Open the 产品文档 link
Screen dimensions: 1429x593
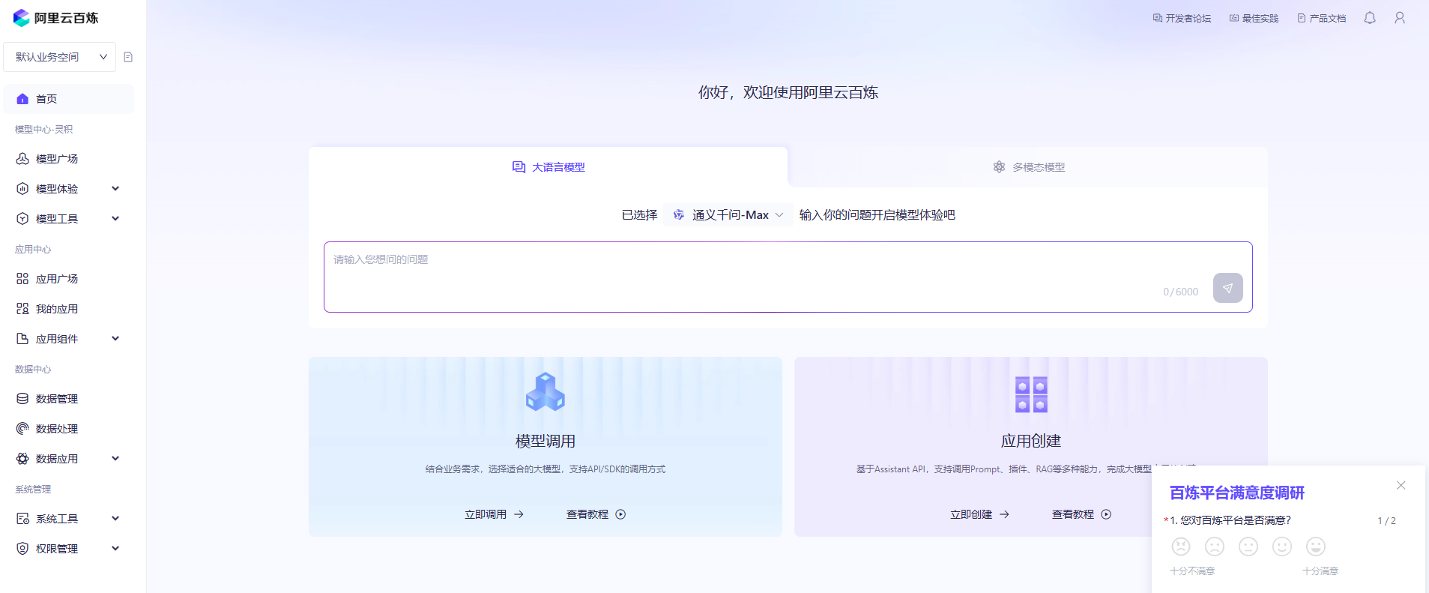1321,18
